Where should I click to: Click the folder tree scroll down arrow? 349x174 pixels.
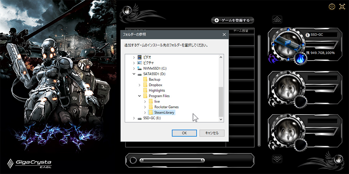221,119
